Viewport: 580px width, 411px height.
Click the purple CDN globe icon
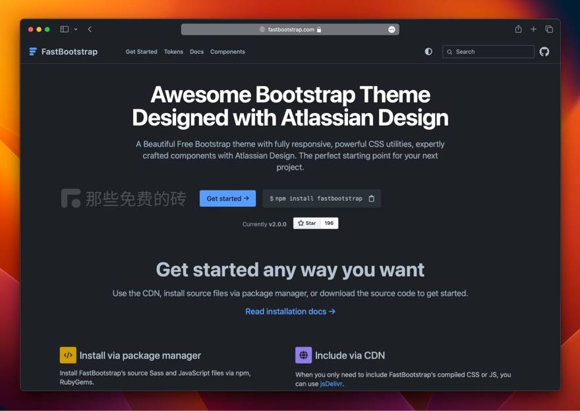pos(303,355)
